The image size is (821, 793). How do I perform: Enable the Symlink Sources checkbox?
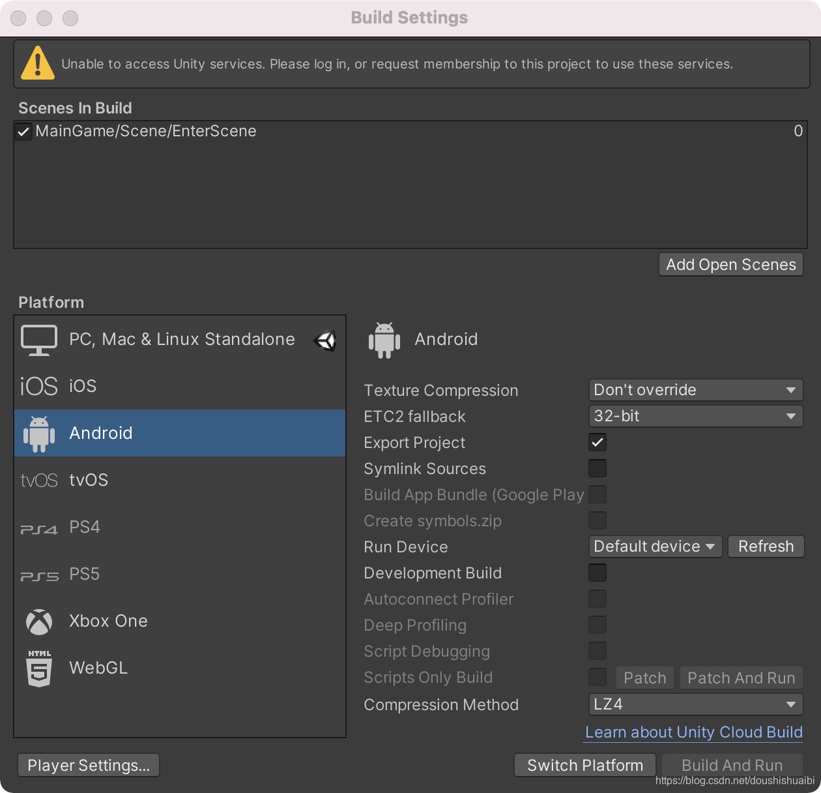(x=597, y=468)
